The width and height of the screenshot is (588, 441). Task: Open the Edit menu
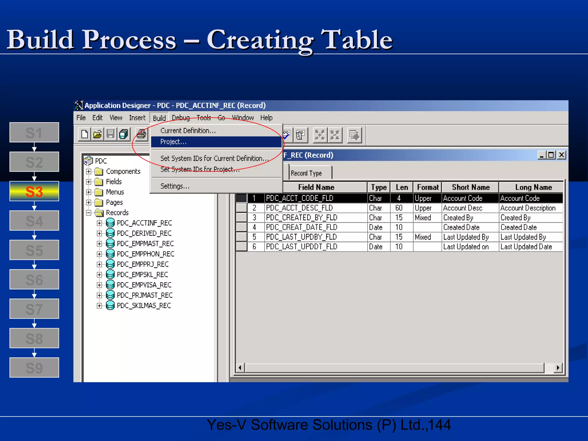(97, 118)
